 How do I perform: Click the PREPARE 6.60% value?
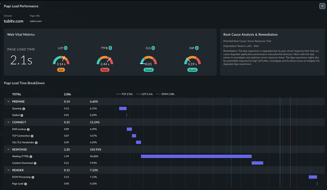[x=94, y=102]
